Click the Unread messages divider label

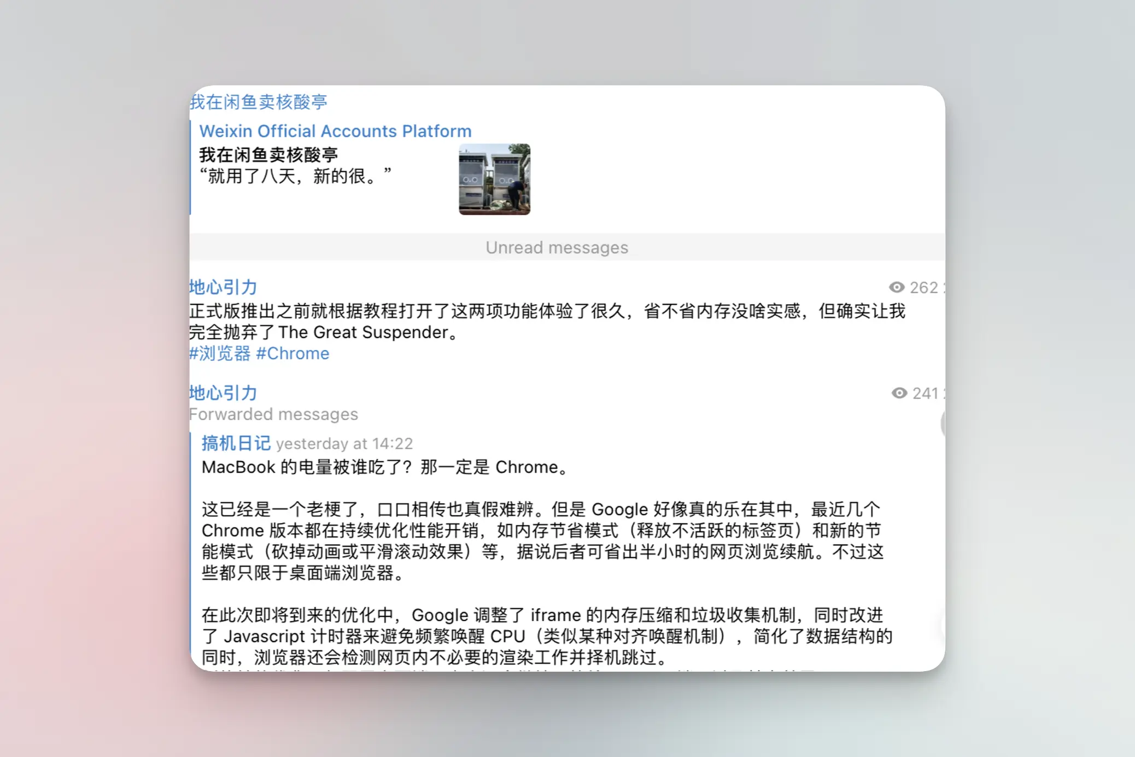(x=557, y=248)
